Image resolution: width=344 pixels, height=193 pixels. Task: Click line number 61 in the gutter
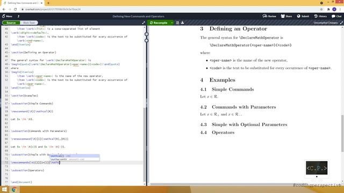pyautogui.click(x=6, y=119)
